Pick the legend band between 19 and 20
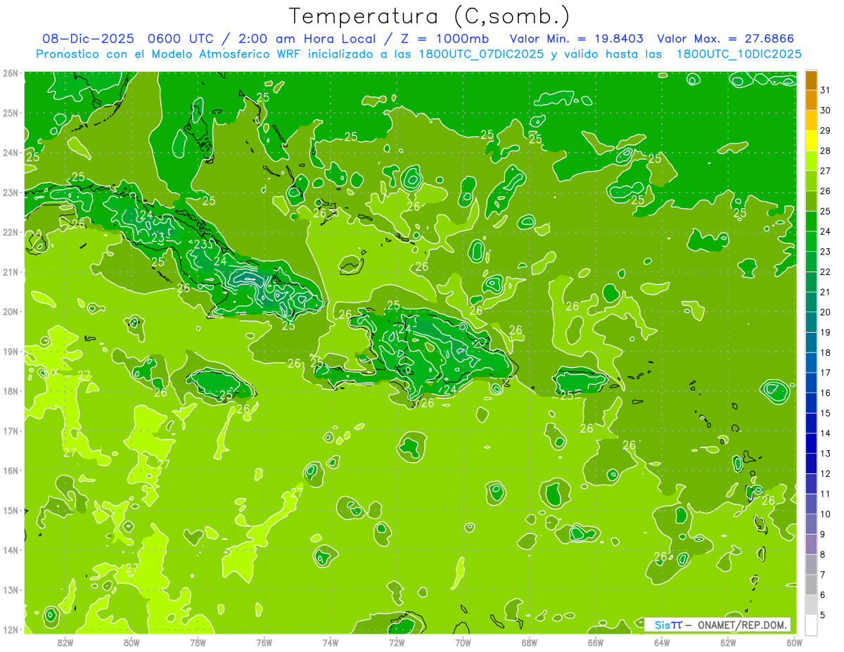The width and height of the screenshot is (844, 652). click(x=811, y=322)
